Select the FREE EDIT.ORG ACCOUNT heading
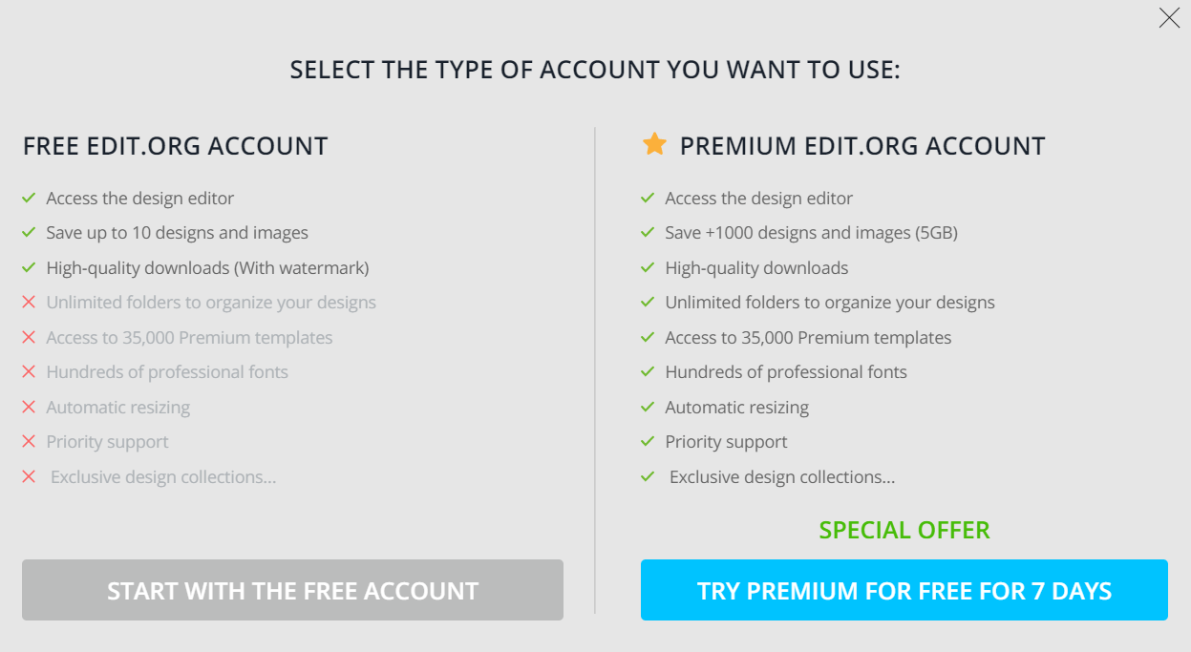1191x652 pixels. (175, 145)
